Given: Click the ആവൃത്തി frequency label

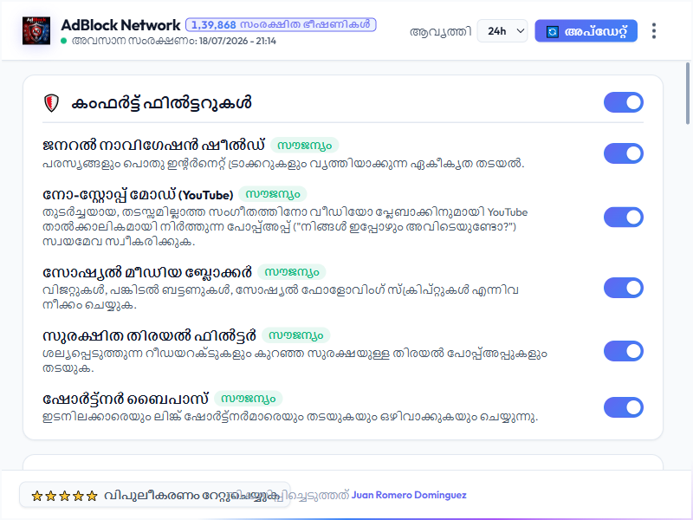Looking at the screenshot, I should tap(440, 32).
